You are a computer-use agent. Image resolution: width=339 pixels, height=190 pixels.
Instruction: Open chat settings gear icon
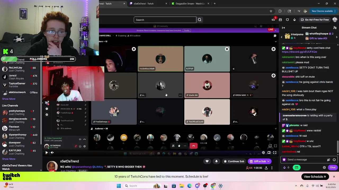tap(324, 168)
